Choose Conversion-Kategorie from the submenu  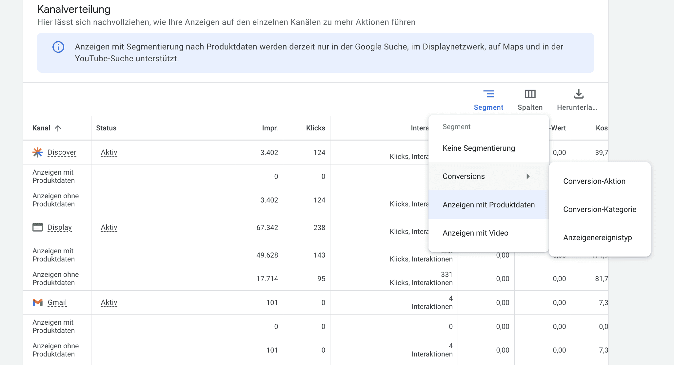point(600,209)
